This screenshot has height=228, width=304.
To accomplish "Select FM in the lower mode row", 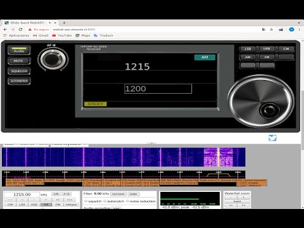I will 58,205.
